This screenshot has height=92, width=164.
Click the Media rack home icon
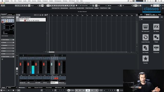tap(142, 19)
